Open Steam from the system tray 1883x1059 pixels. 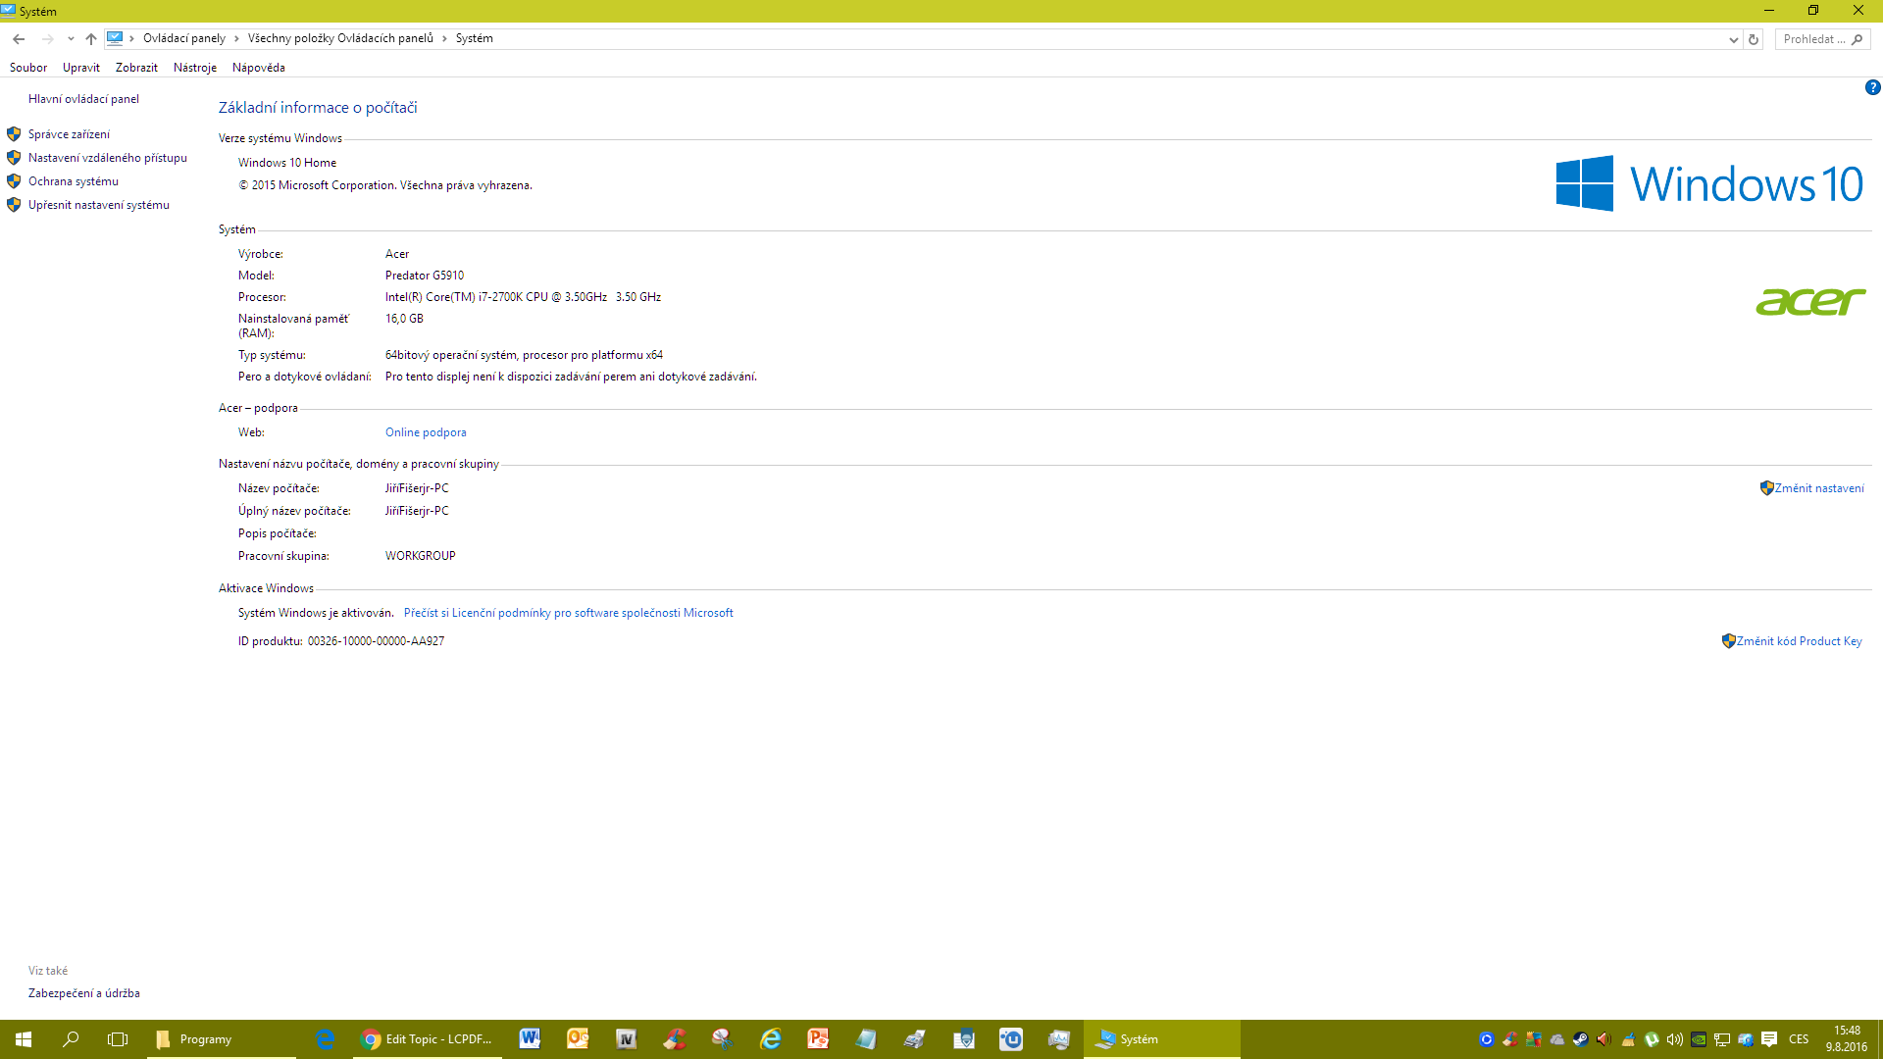[x=1580, y=1039]
